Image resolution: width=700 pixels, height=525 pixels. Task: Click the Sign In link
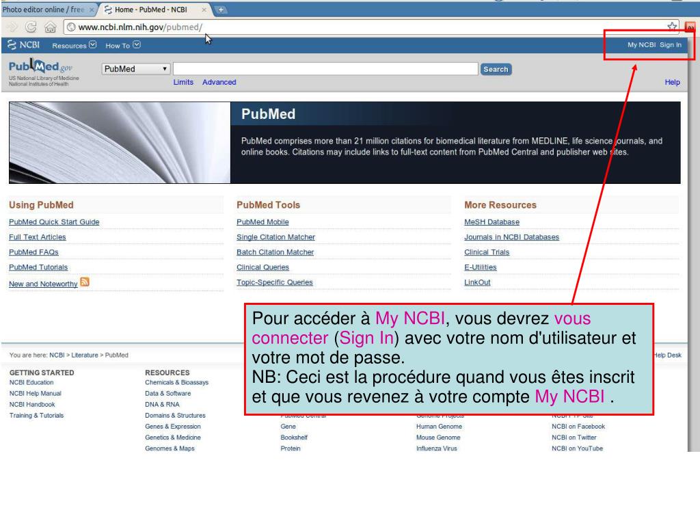[x=671, y=44]
